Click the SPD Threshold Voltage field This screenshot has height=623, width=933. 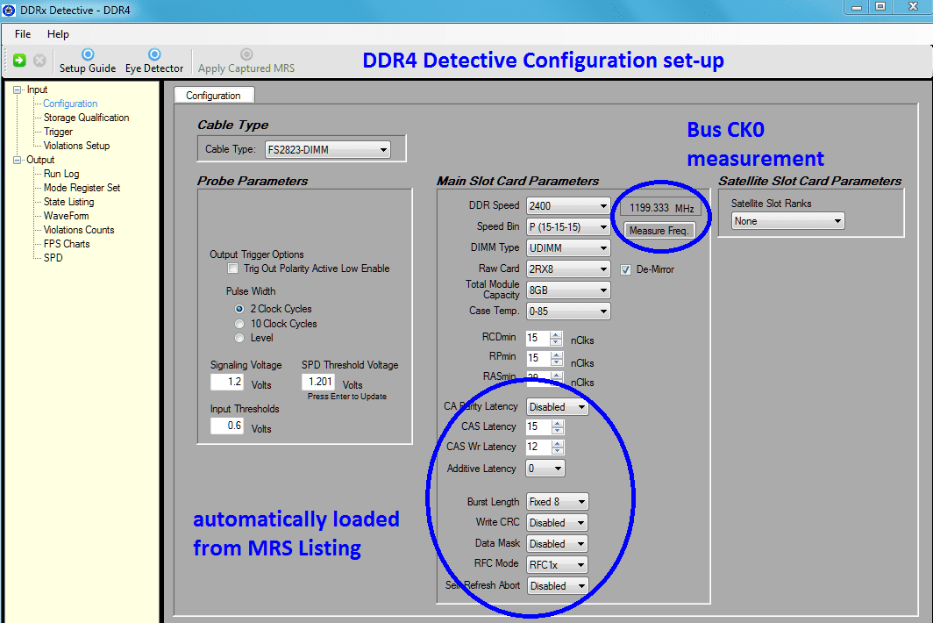tap(317, 382)
